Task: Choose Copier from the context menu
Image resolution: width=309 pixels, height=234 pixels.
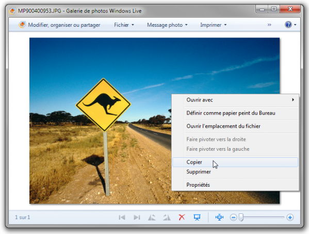Action: pyautogui.click(x=235, y=163)
